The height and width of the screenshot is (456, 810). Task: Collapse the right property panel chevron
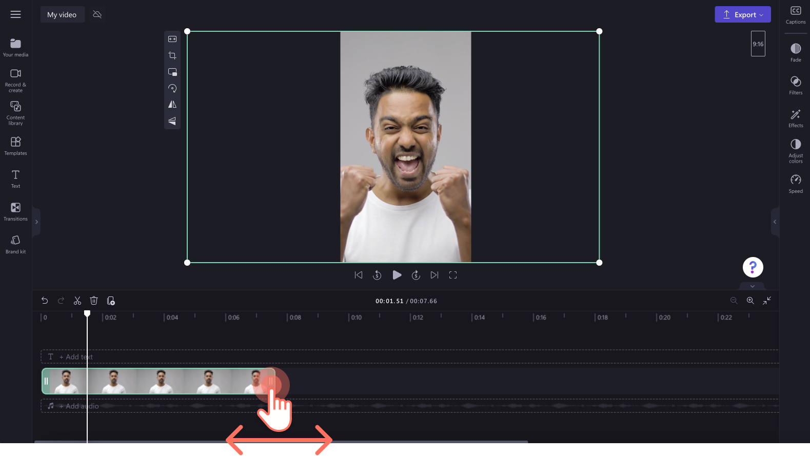coord(775,222)
